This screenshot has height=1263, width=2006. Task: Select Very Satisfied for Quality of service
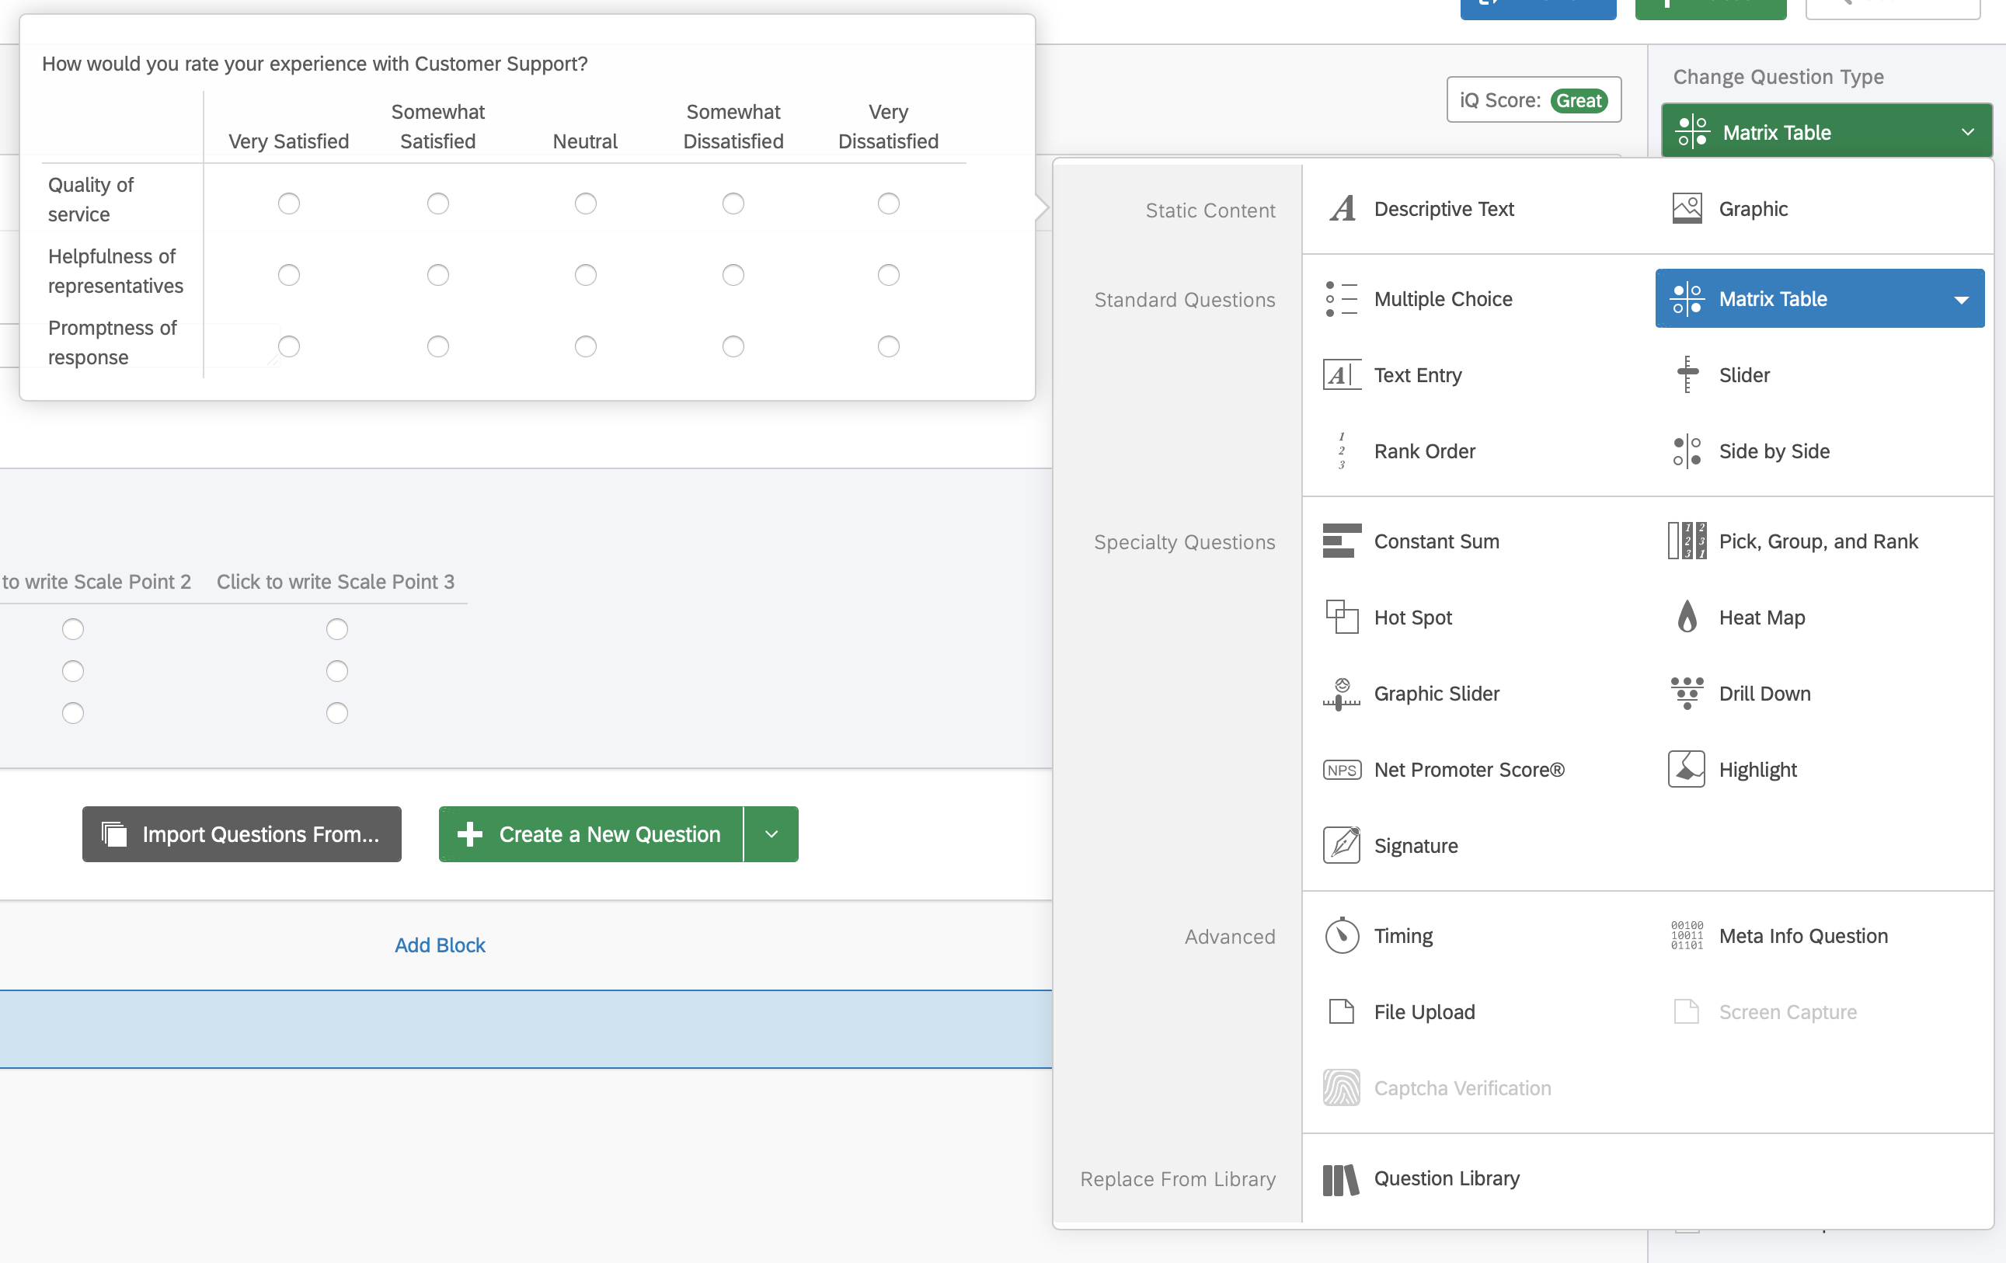288,204
